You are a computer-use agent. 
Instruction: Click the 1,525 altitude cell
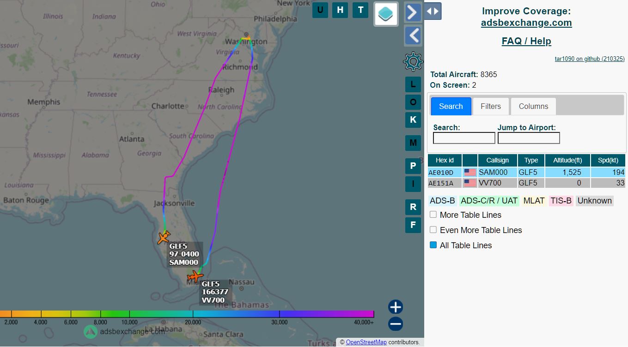[567, 173]
